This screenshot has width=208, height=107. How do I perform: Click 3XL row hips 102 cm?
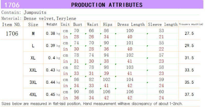tap(106, 79)
